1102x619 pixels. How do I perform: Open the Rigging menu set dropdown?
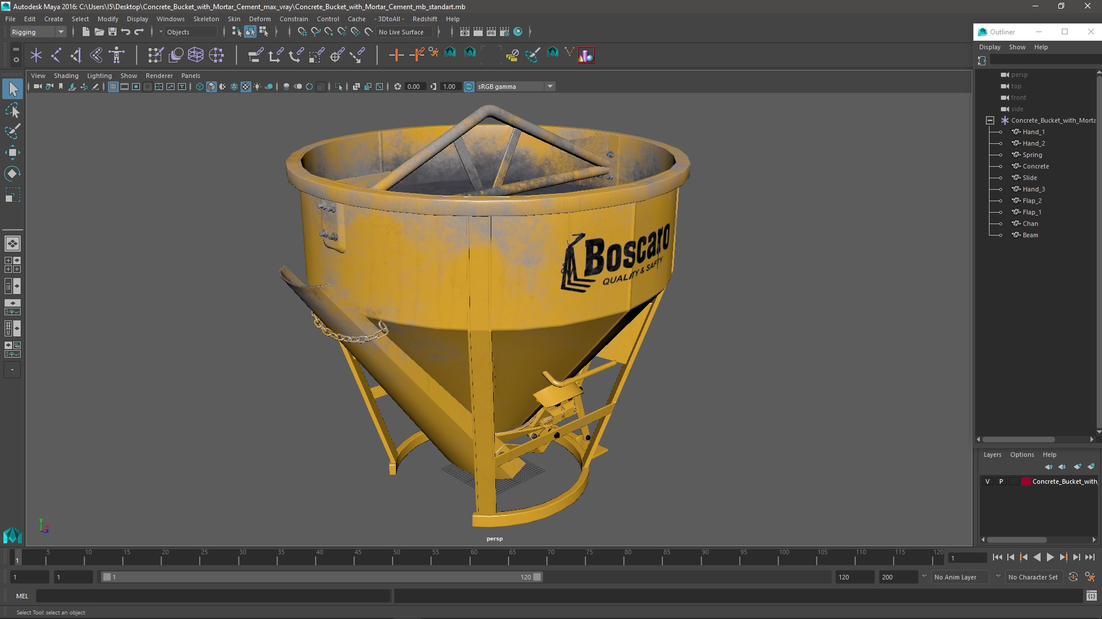pyautogui.click(x=38, y=32)
